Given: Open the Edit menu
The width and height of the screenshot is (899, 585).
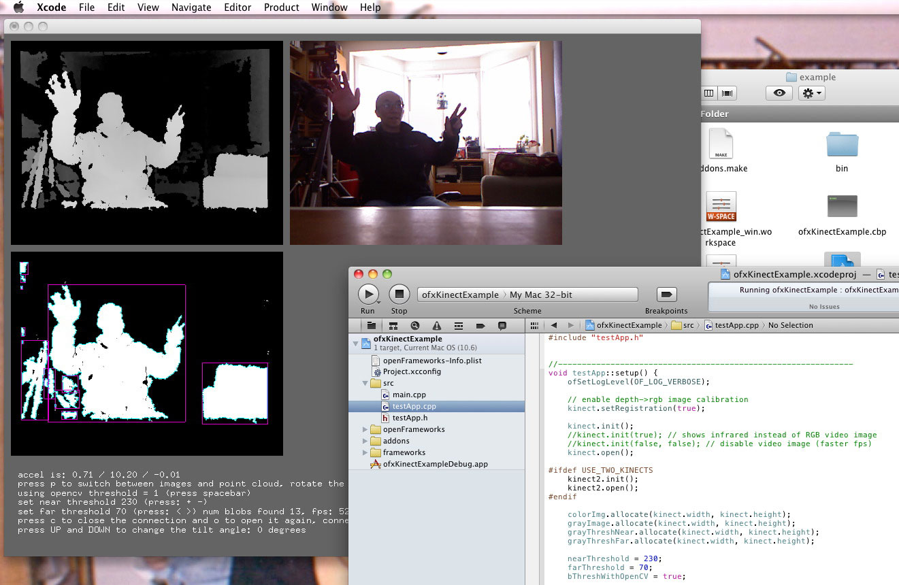Looking at the screenshot, I should (x=116, y=7).
